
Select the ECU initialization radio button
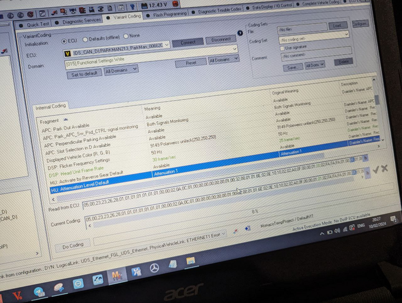64,41
